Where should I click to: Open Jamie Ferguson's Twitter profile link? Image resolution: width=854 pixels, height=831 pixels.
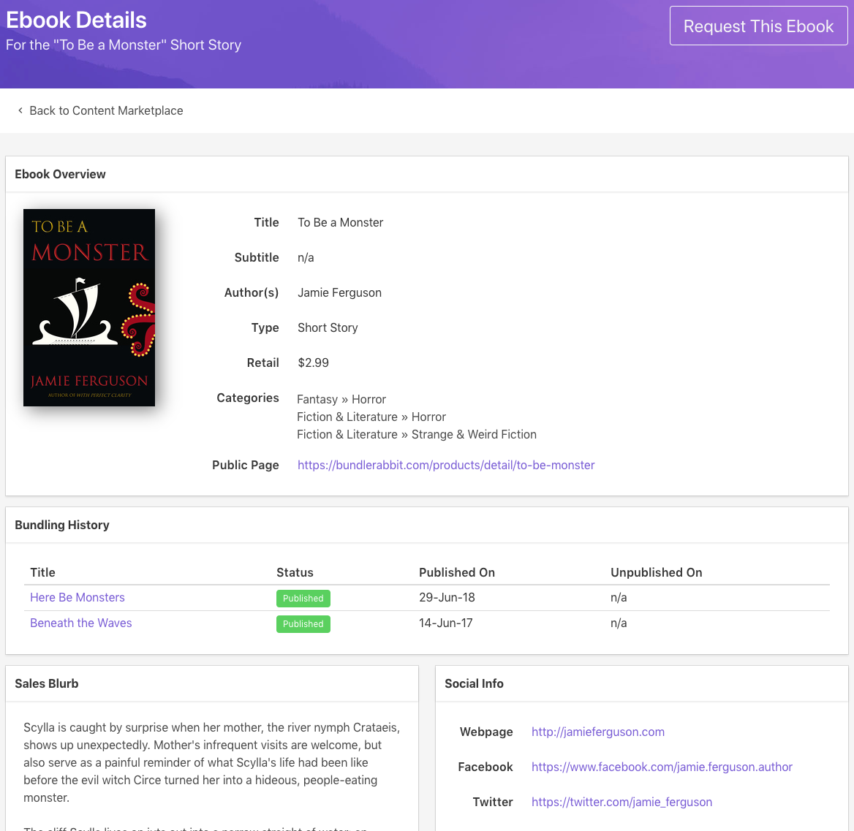point(621,802)
